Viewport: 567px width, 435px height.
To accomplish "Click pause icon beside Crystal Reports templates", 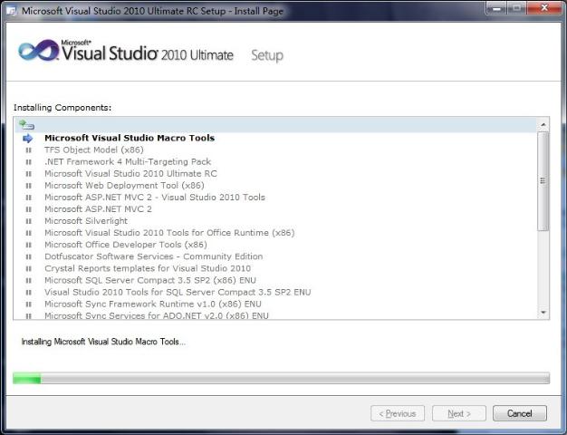I will tap(29, 268).
